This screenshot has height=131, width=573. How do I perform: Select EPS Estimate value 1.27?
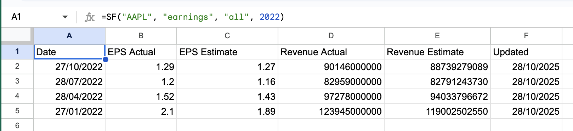pyautogui.click(x=227, y=67)
